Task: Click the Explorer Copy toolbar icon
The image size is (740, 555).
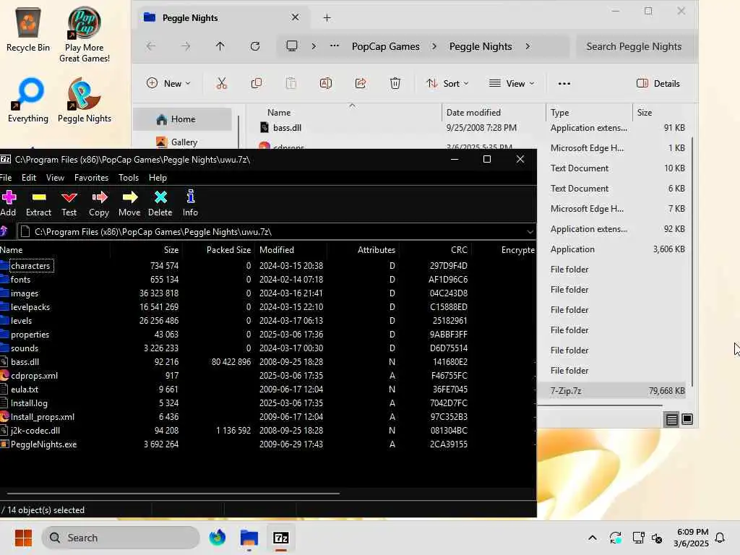Action: point(257,84)
